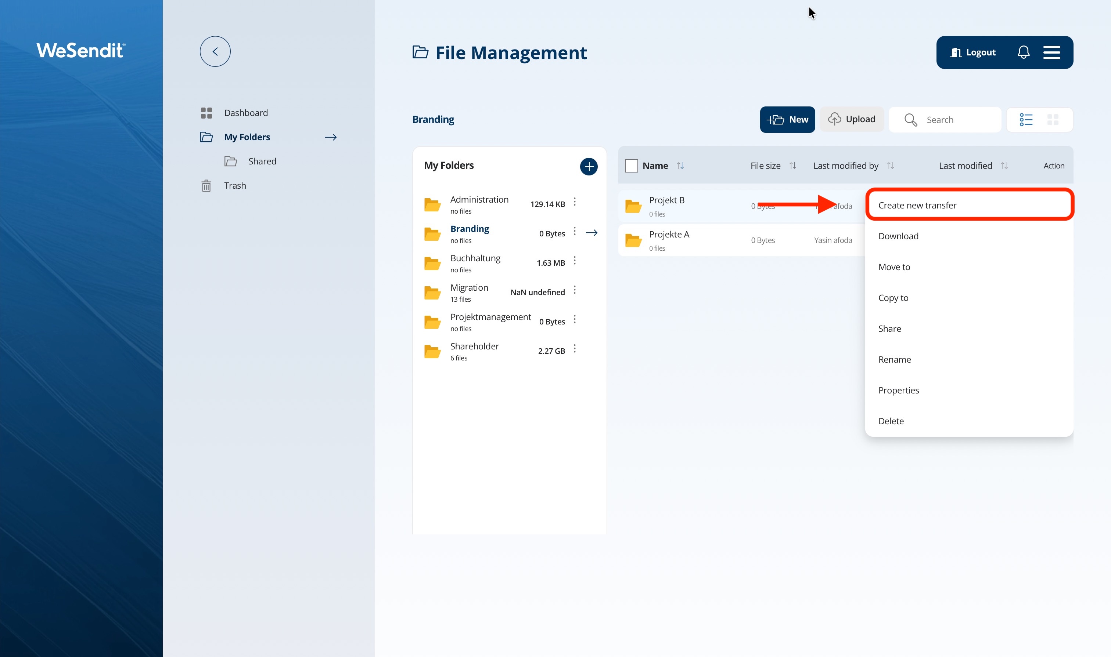Viewport: 1111px width, 657px height.
Task: Switch to grid view layout
Action: pyautogui.click(x=1053, y=120)
